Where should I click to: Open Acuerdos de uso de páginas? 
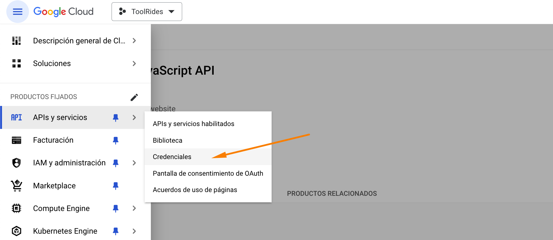[208, 190]
